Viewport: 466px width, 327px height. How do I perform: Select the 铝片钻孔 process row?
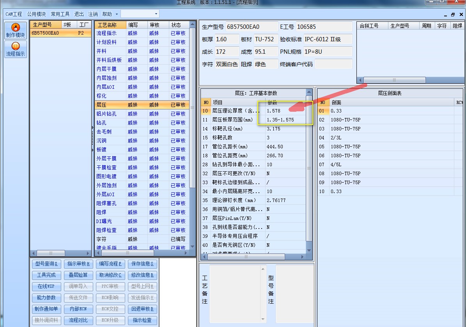[x=142, y=114]
